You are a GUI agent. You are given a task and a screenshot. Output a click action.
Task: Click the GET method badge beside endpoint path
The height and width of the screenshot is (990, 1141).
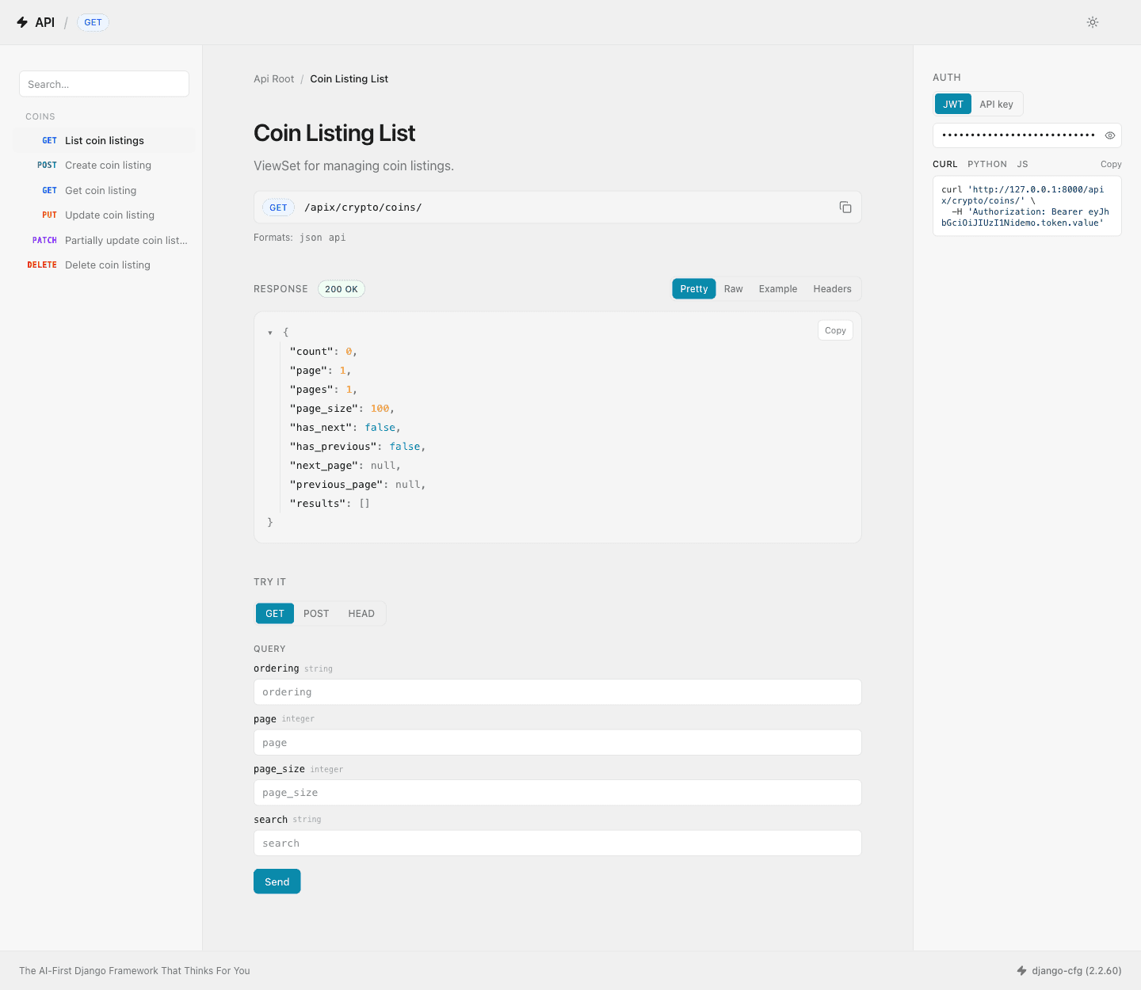(278, 208)
